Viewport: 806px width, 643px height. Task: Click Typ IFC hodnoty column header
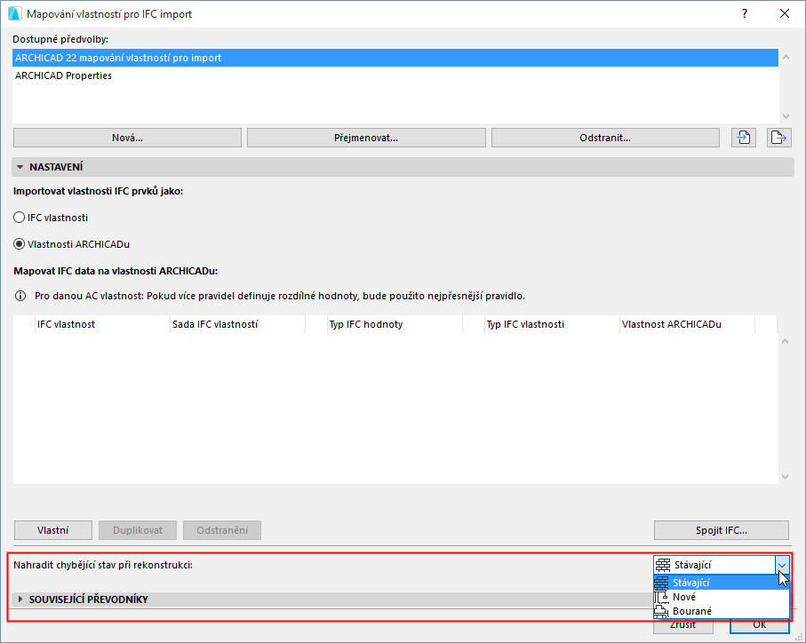point(395,324)
